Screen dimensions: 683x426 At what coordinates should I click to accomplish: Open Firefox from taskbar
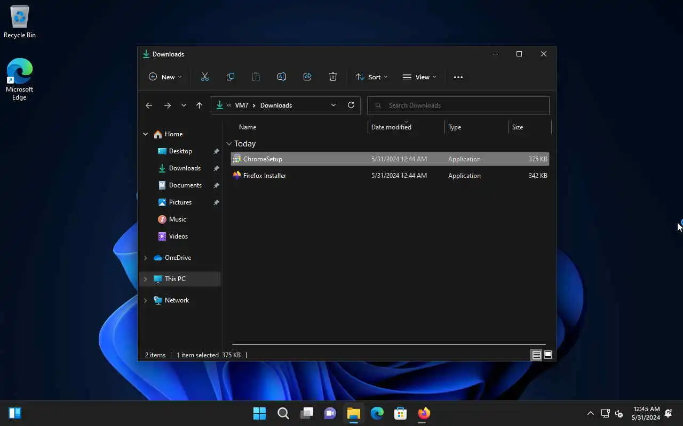(x=424, y=413)
